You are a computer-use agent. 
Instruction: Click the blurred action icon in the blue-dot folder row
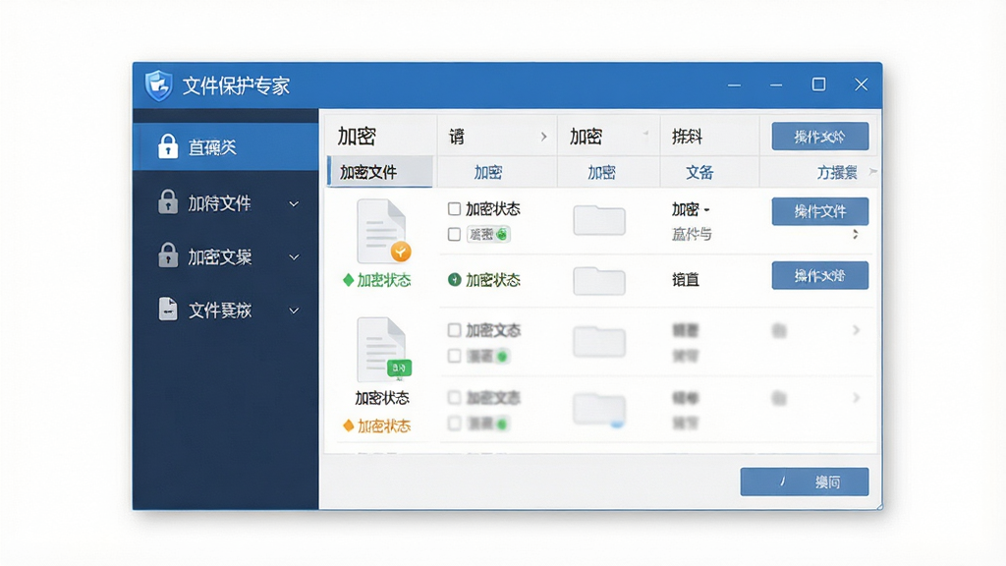coord(779,399)
